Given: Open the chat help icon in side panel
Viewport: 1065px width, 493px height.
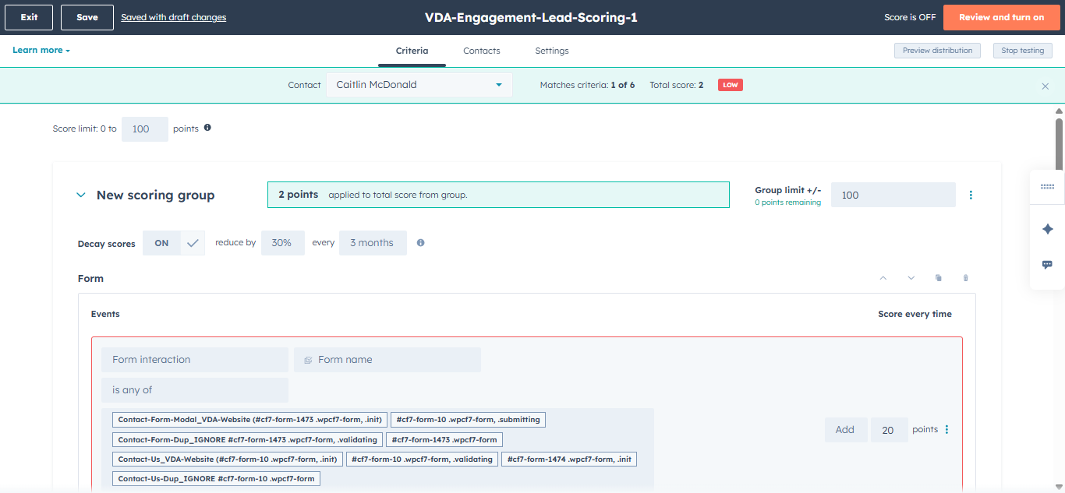Looking at the screenshot, I should pos(1047,265).
